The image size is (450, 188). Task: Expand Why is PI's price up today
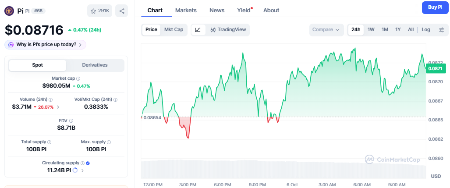(45, 45)
